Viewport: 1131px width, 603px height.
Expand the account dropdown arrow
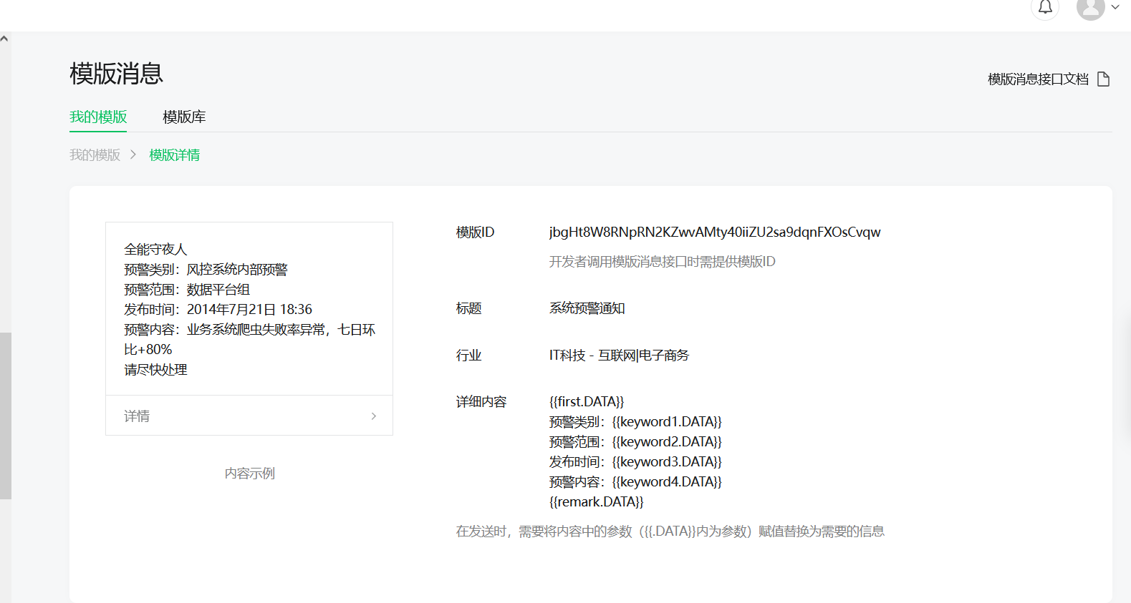tap(1115, 7)
